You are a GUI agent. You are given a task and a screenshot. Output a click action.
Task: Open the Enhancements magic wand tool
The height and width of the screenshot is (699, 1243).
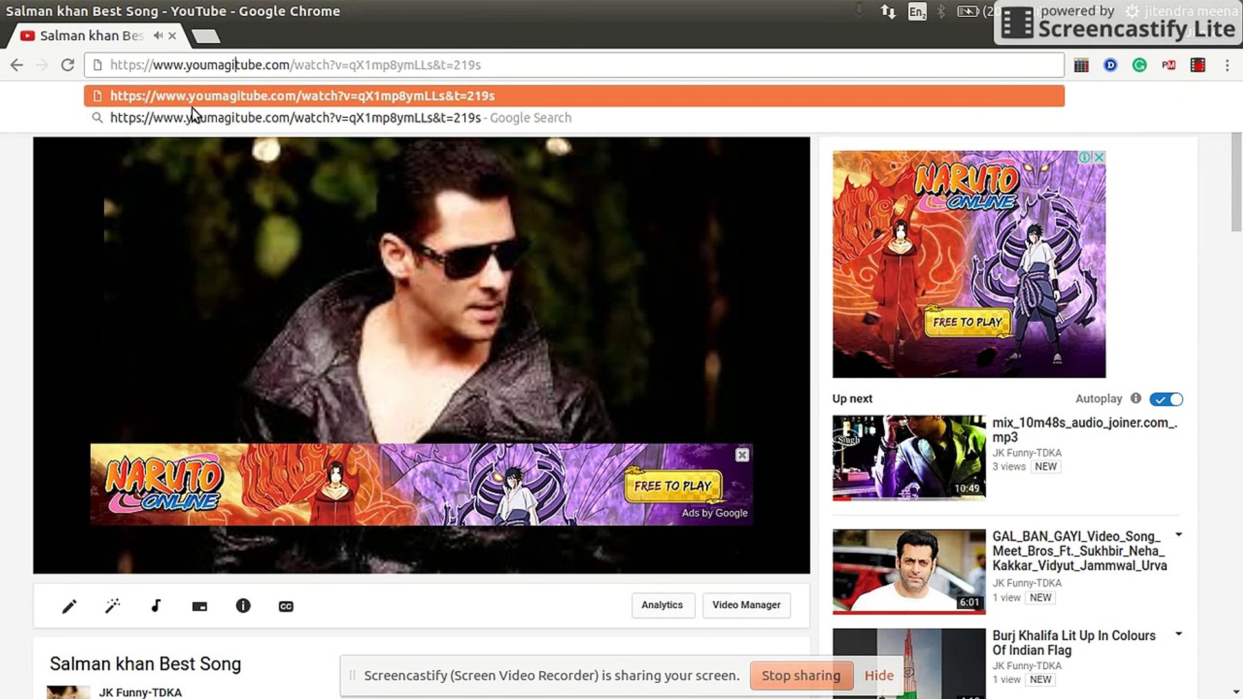(113, 606)
